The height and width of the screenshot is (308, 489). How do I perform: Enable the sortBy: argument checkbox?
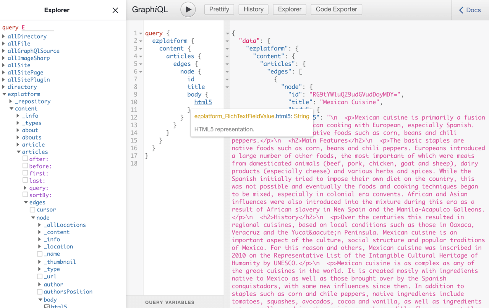point(25,195)
